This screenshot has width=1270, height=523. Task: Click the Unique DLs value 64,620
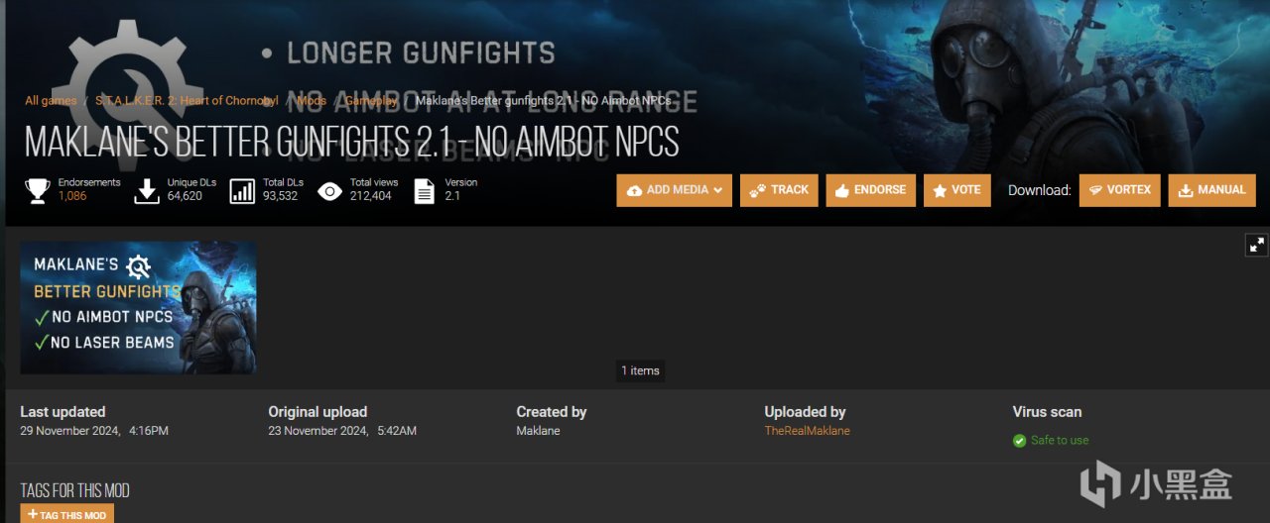pyautogui.click(x=185, y=196)
